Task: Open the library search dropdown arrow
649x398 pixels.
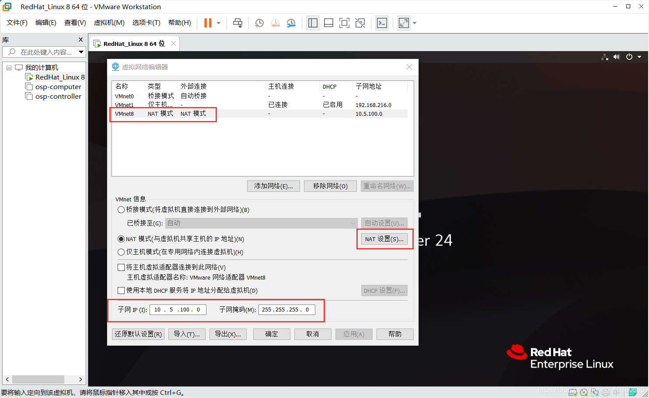Action: [81, 52]
